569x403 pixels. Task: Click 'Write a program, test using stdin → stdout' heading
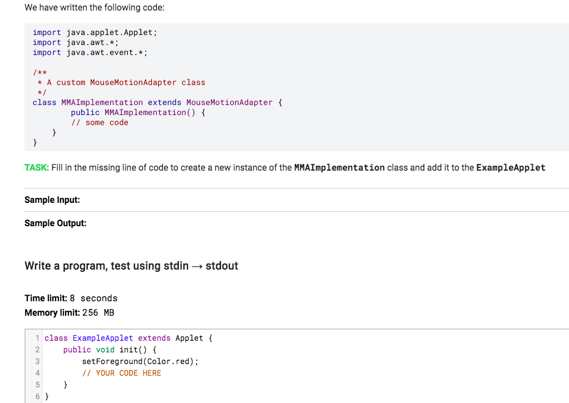(131, 266)
